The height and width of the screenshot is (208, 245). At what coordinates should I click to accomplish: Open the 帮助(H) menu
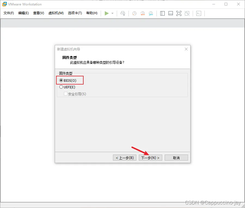point(92,13)
